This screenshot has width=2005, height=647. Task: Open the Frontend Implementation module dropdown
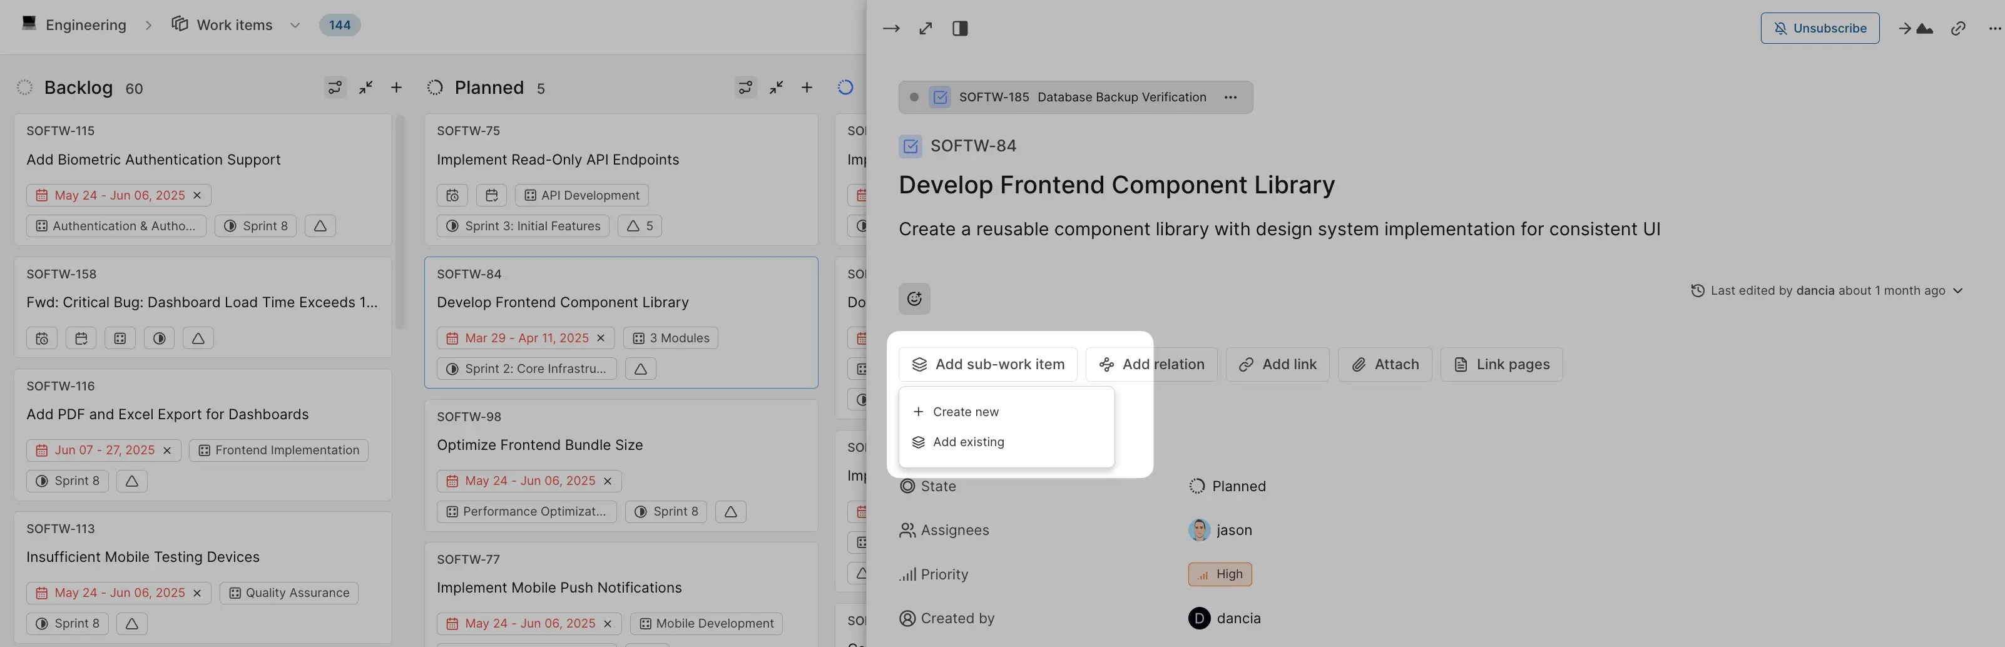coord(278,450)
